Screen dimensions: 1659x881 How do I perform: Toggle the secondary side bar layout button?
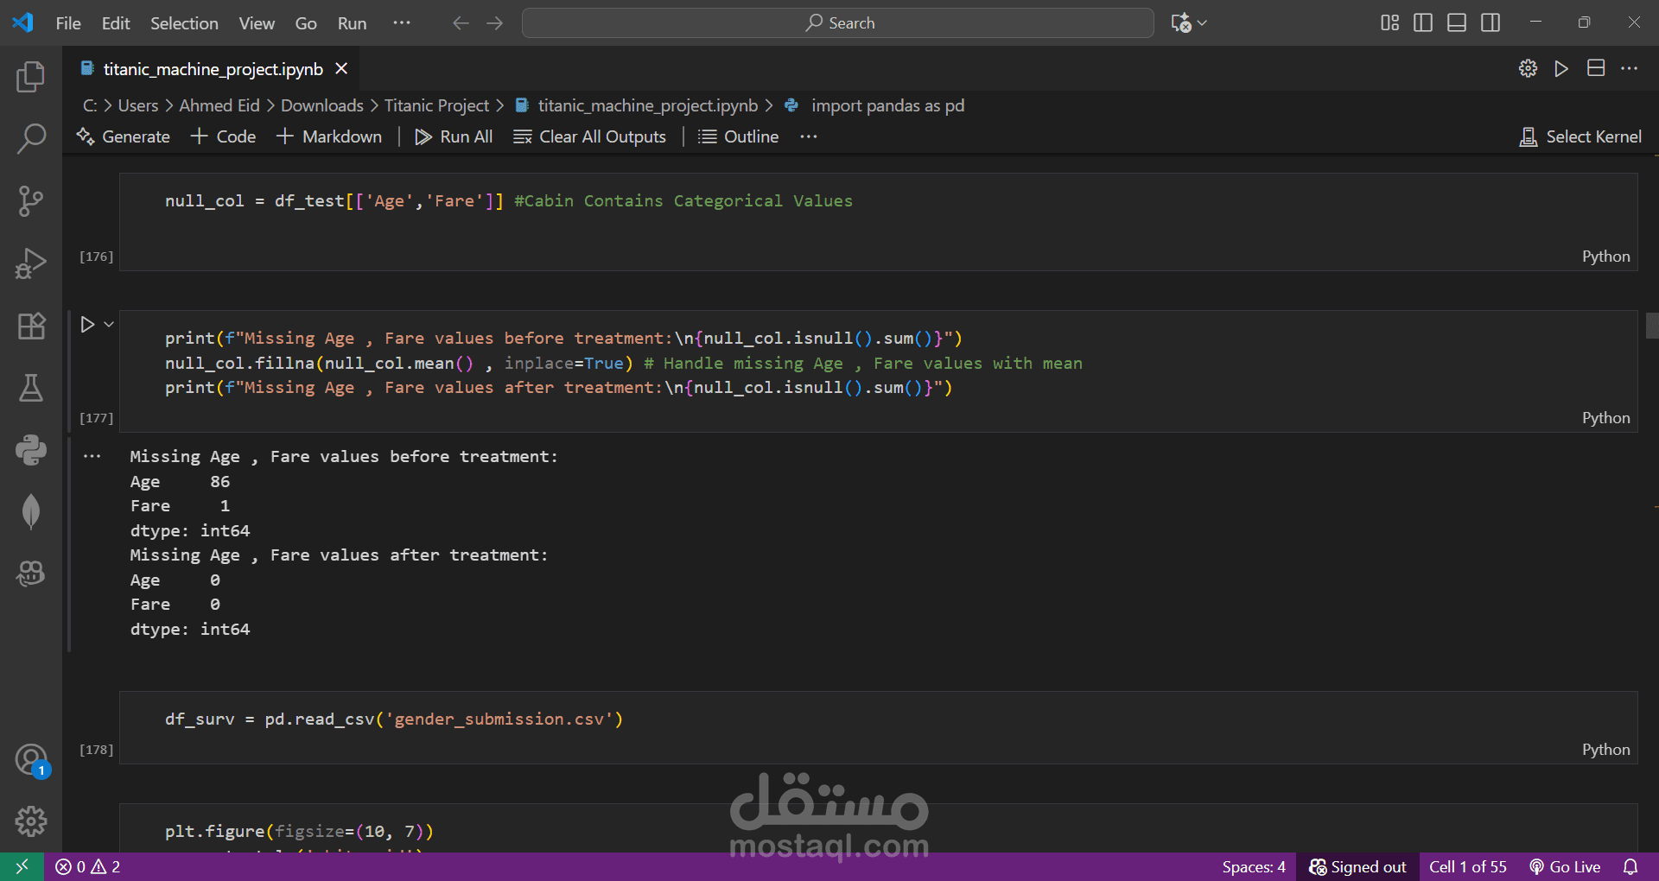coord(1491,23)
